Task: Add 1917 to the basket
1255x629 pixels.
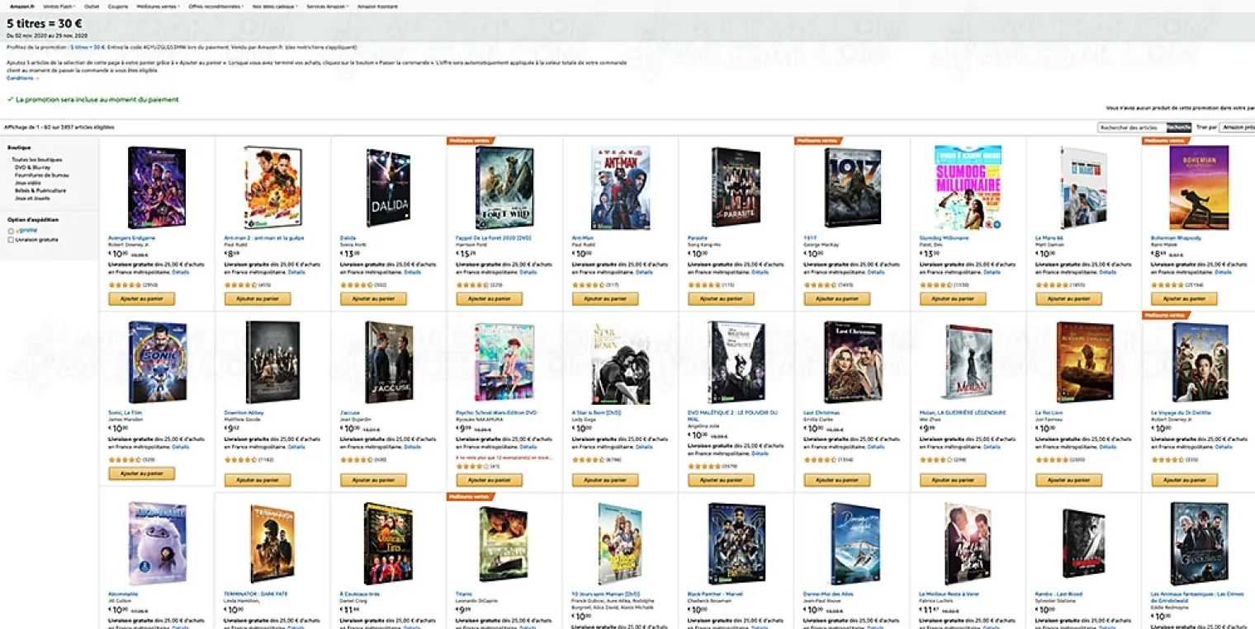Action: tap(836, 298)
